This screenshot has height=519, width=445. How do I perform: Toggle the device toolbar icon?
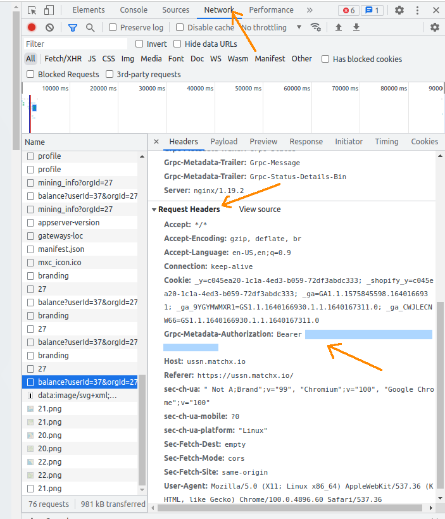pos(49,10)
